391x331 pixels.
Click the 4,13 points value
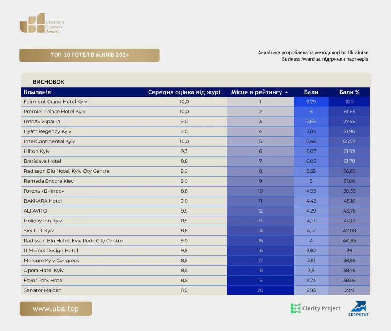(x=311, y=221)
